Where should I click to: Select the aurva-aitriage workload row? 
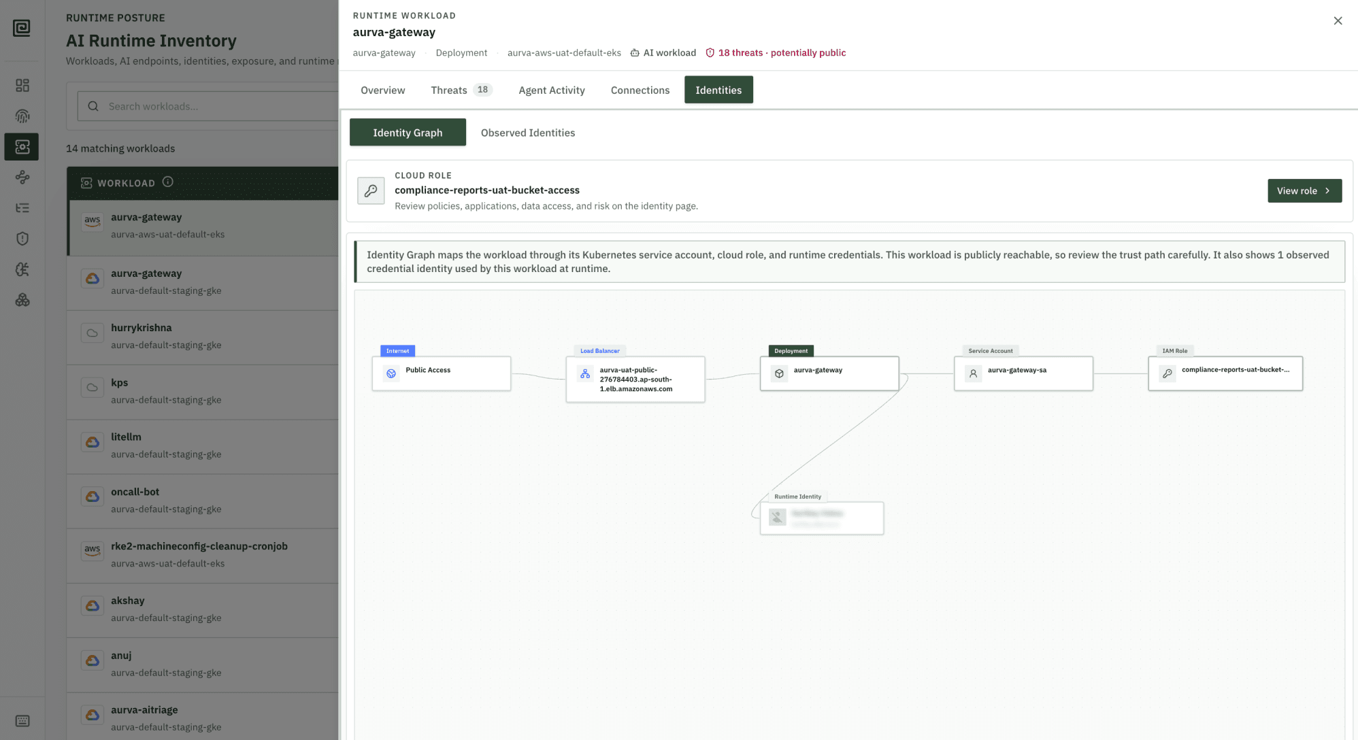coord(203,717)
